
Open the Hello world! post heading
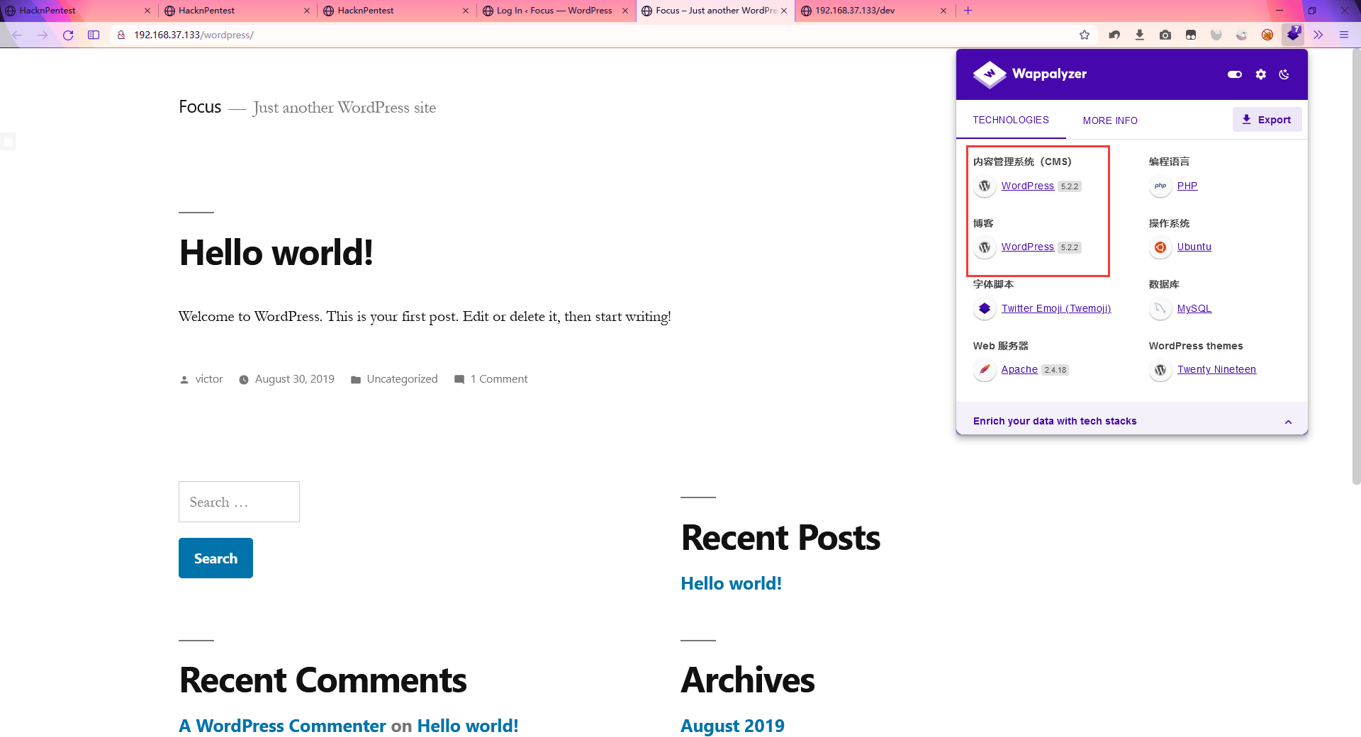pyautogui.click(x=276, y=252)
